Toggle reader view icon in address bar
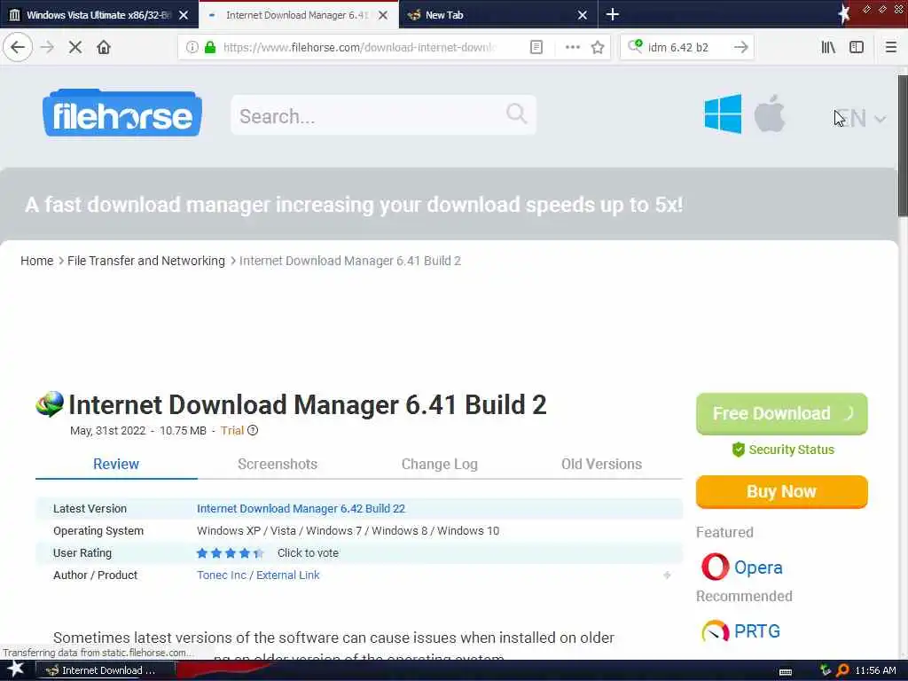Screen dimensions: 908x681 click(536, 47)
